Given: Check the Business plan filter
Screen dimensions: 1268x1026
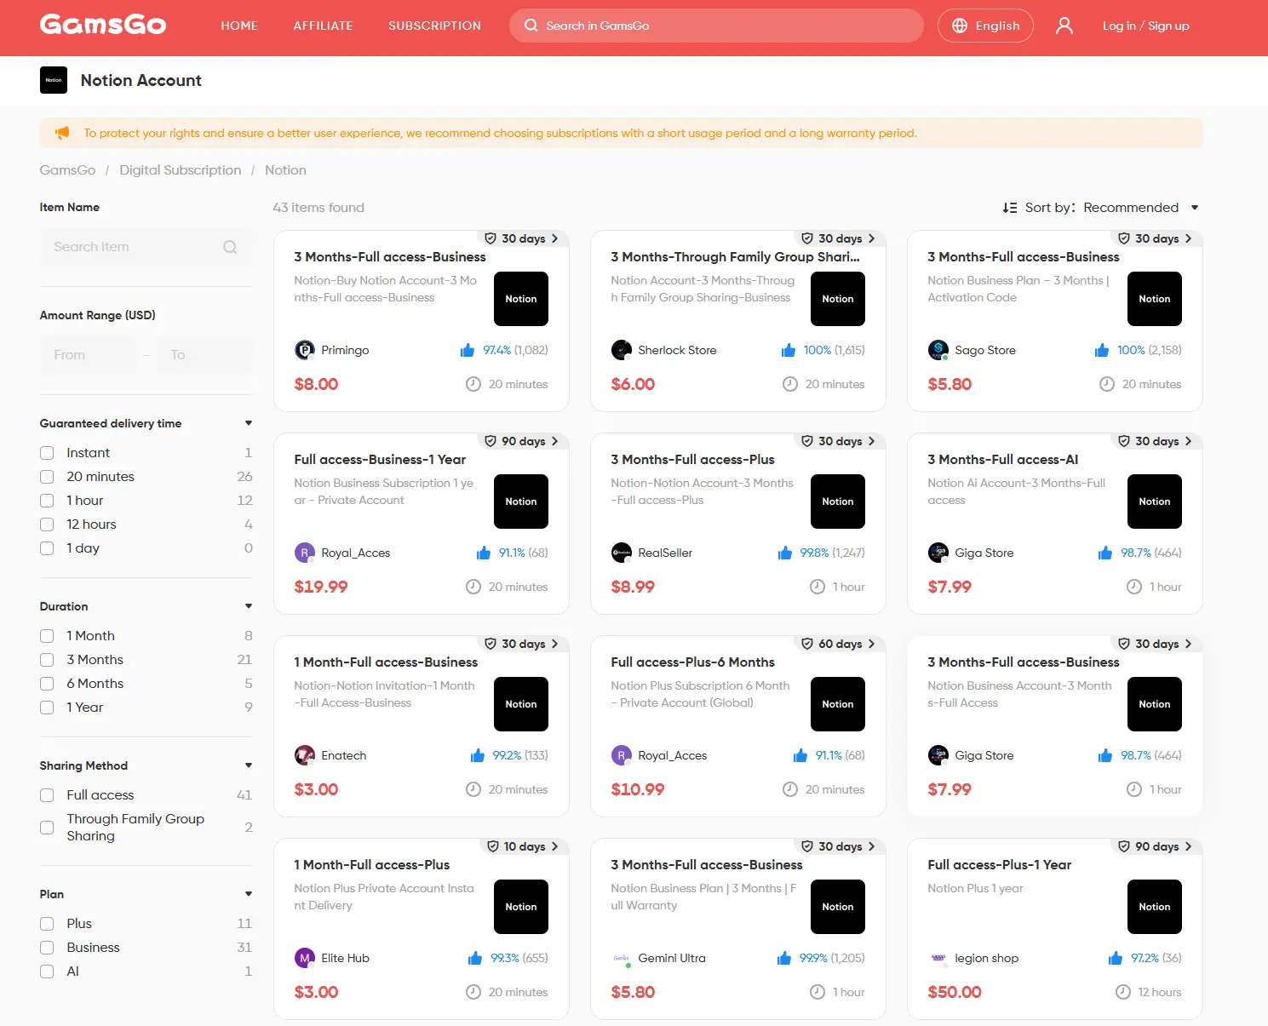Looking at the screenshot, I should (x=47, y=948).
